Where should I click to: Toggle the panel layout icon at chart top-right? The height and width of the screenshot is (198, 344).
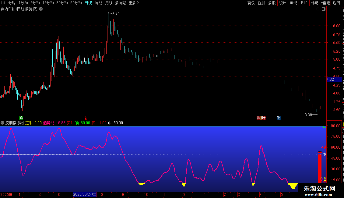(324, 9)
